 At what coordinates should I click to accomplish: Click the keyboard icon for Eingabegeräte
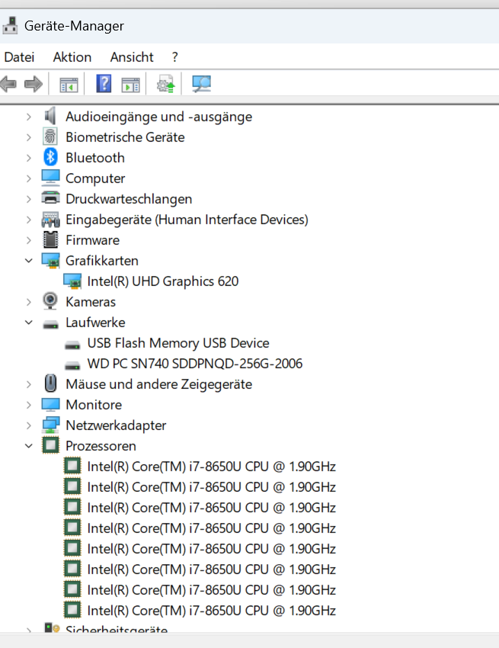pos(50,220)
